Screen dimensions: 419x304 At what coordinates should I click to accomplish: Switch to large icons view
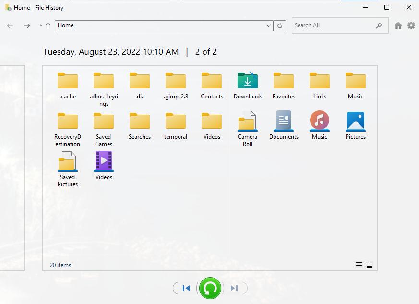point(370,265)
